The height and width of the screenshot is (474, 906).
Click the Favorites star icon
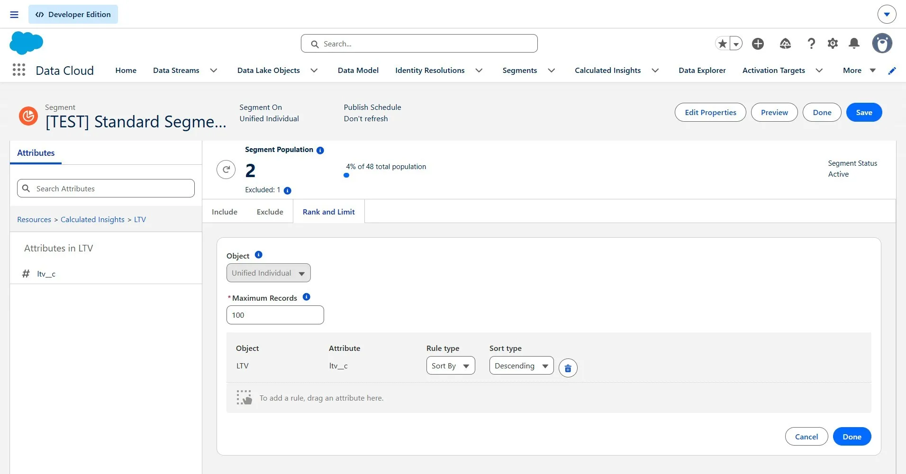(723, 44)
